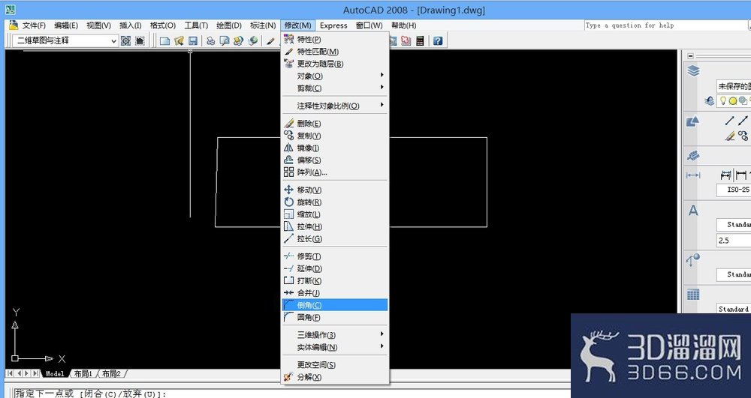Choose 缩放(L) scale command
Image resolution: width=751 pixels, height=398 pixels.
(x=335, y=214)
